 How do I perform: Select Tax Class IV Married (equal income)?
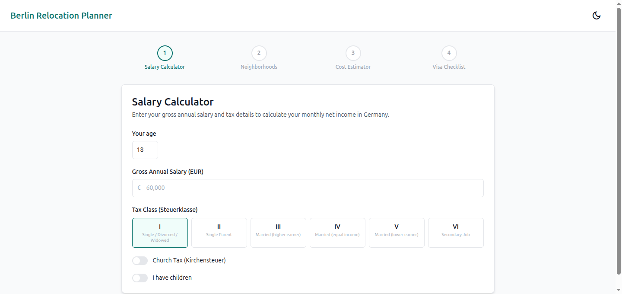(x=337, y=233)
